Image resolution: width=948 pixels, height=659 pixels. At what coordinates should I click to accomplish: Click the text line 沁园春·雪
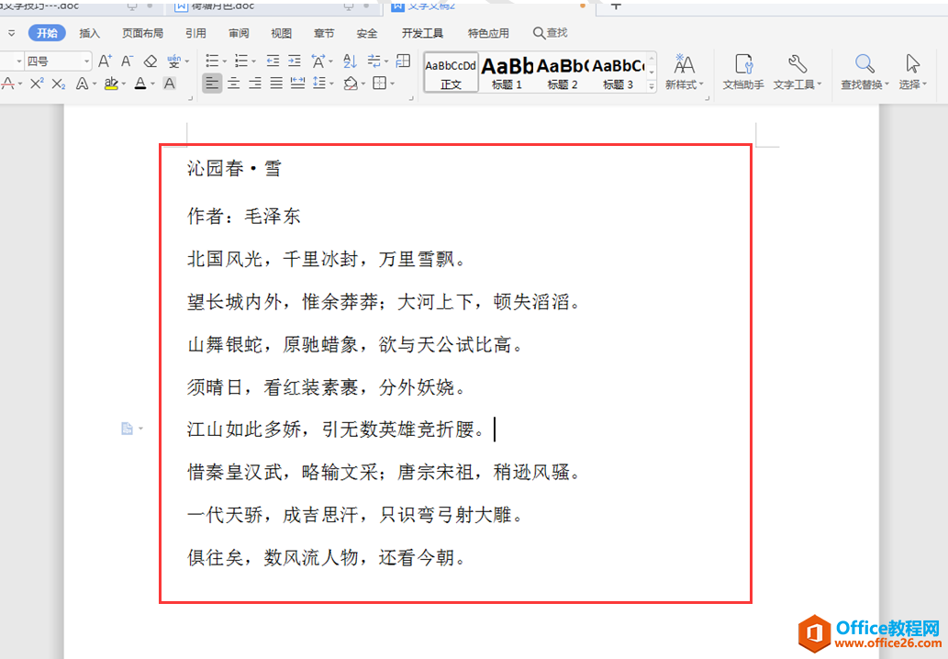(x=235, y=168)
